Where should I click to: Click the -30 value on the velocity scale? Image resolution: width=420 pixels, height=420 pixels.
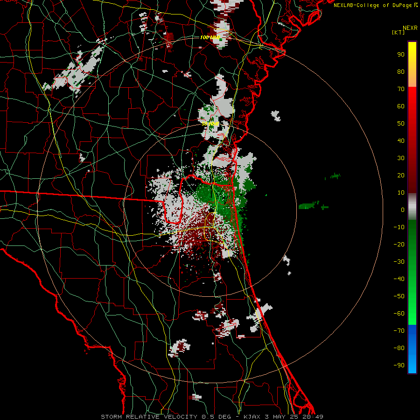[x=399, y=262]
